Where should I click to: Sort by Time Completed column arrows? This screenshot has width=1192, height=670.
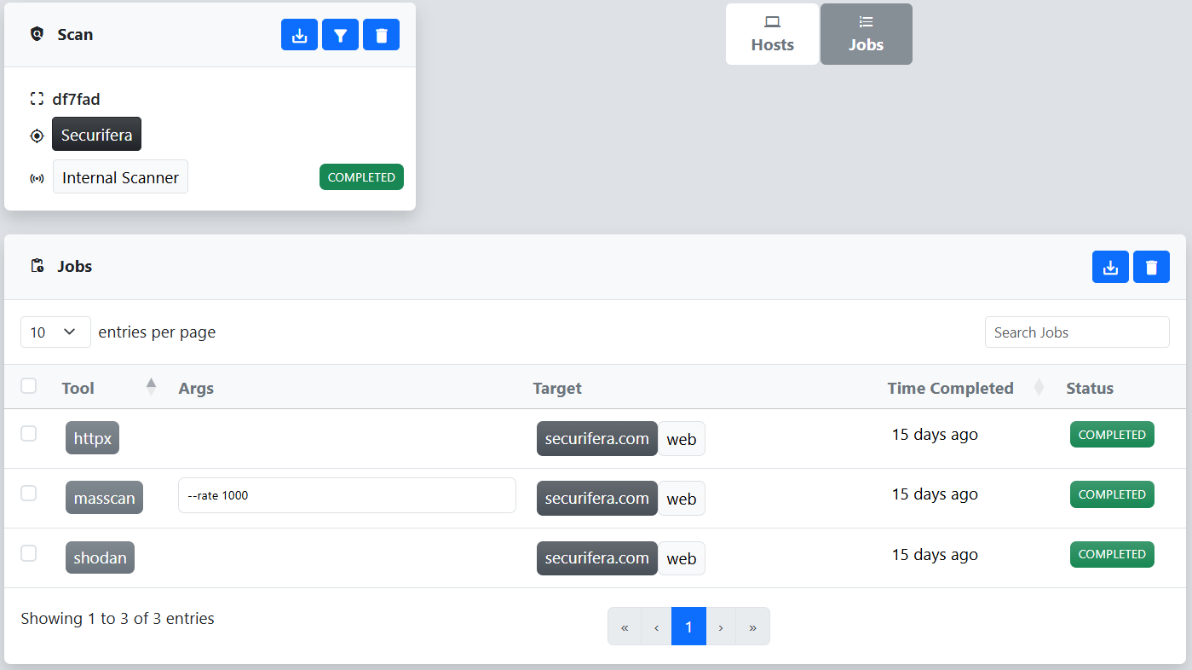(1039, 387)
